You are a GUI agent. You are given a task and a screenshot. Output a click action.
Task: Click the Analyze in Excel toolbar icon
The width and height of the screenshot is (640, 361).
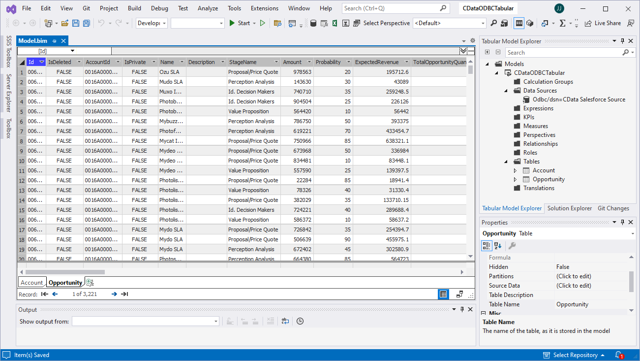[x=335, y=23]
